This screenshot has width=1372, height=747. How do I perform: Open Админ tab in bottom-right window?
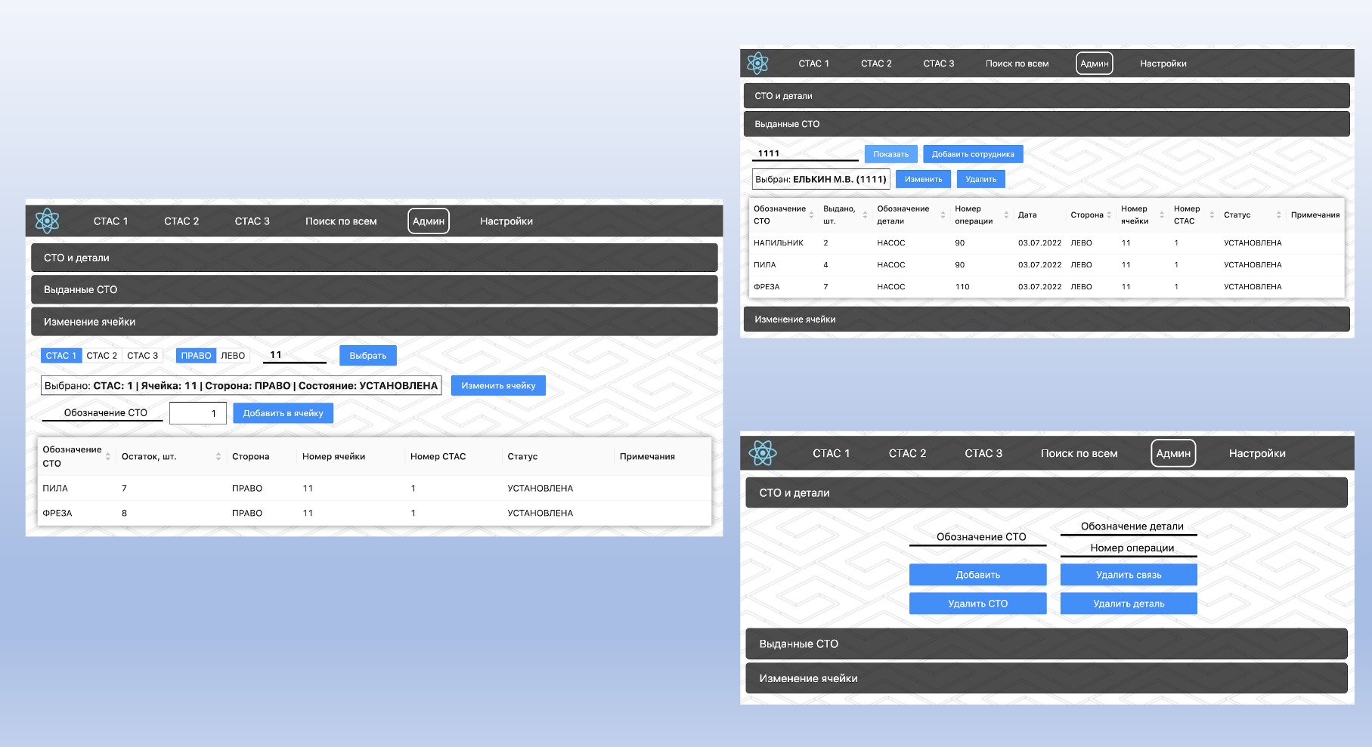point(1173,453)
